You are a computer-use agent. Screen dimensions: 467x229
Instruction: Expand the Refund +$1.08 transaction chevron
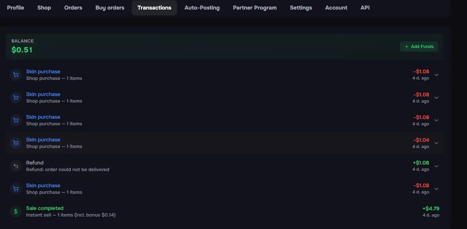point(436,166)
